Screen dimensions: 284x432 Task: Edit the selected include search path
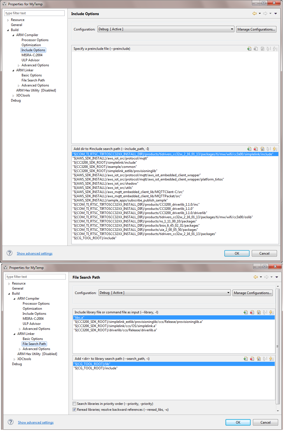[x=262, y=149]
